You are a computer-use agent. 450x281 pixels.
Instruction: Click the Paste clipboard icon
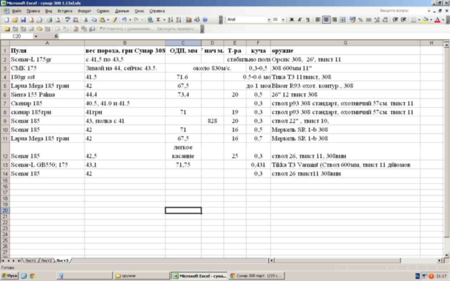(102, 20)
